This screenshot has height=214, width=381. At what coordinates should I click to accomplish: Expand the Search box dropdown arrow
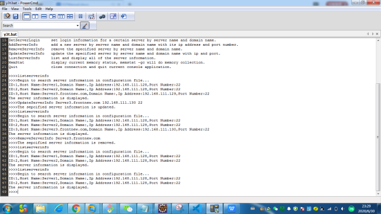pyautogui.click(x=77, y=25)
